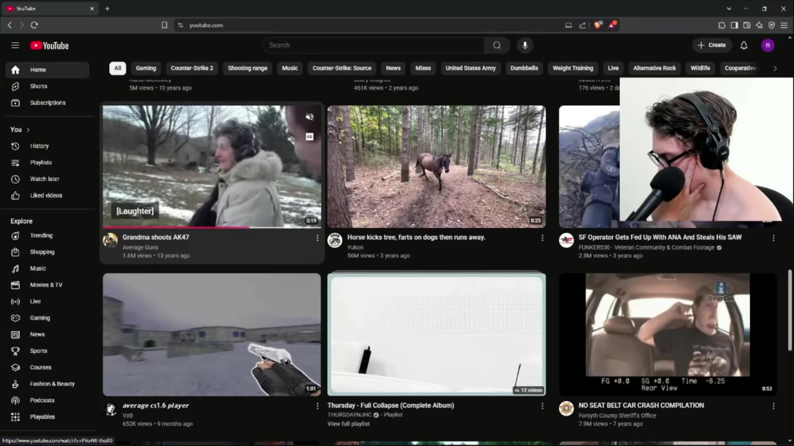Open Liked videos
The width and height of the screenshot is (794, 446).
click(47, 196)
